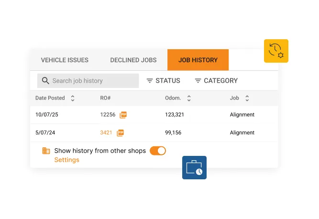Open PDF for RO 12256

pos(123,115)
